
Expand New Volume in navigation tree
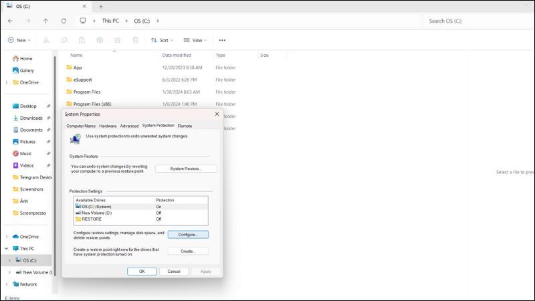click(x=9, y=272)
